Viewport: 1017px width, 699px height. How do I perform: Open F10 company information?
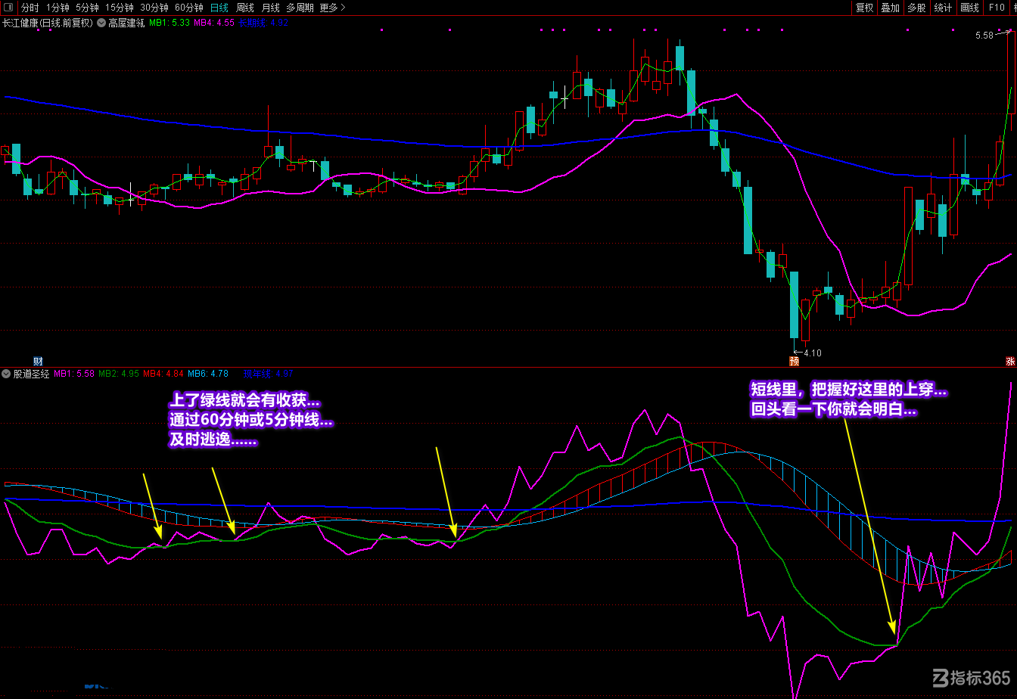[997, 8]
